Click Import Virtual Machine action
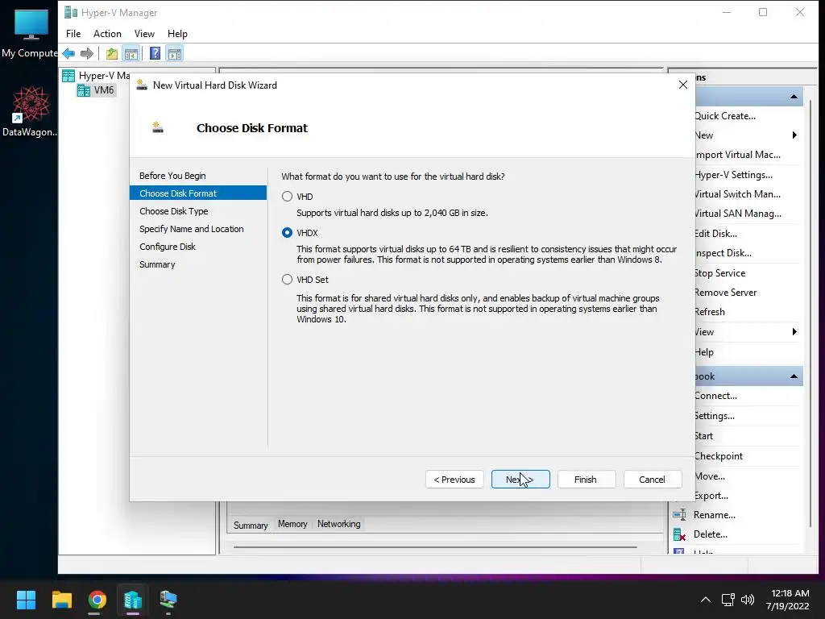 point(738,155)
